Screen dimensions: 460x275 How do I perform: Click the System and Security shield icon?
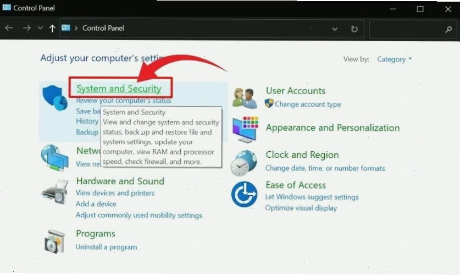tap(55, 98)
